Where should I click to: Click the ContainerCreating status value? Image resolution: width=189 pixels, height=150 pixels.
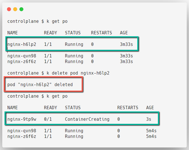87,119
